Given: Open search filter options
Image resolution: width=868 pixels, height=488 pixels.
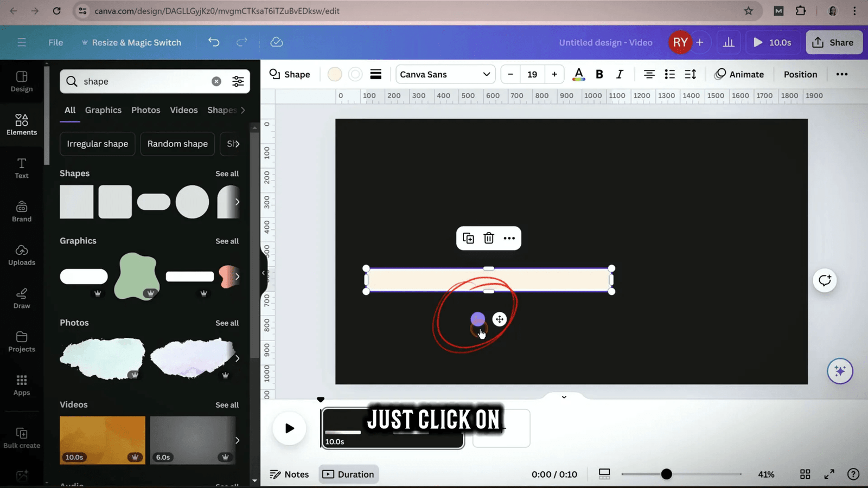Looking at the screenshot, I should (x=238, y=81).
